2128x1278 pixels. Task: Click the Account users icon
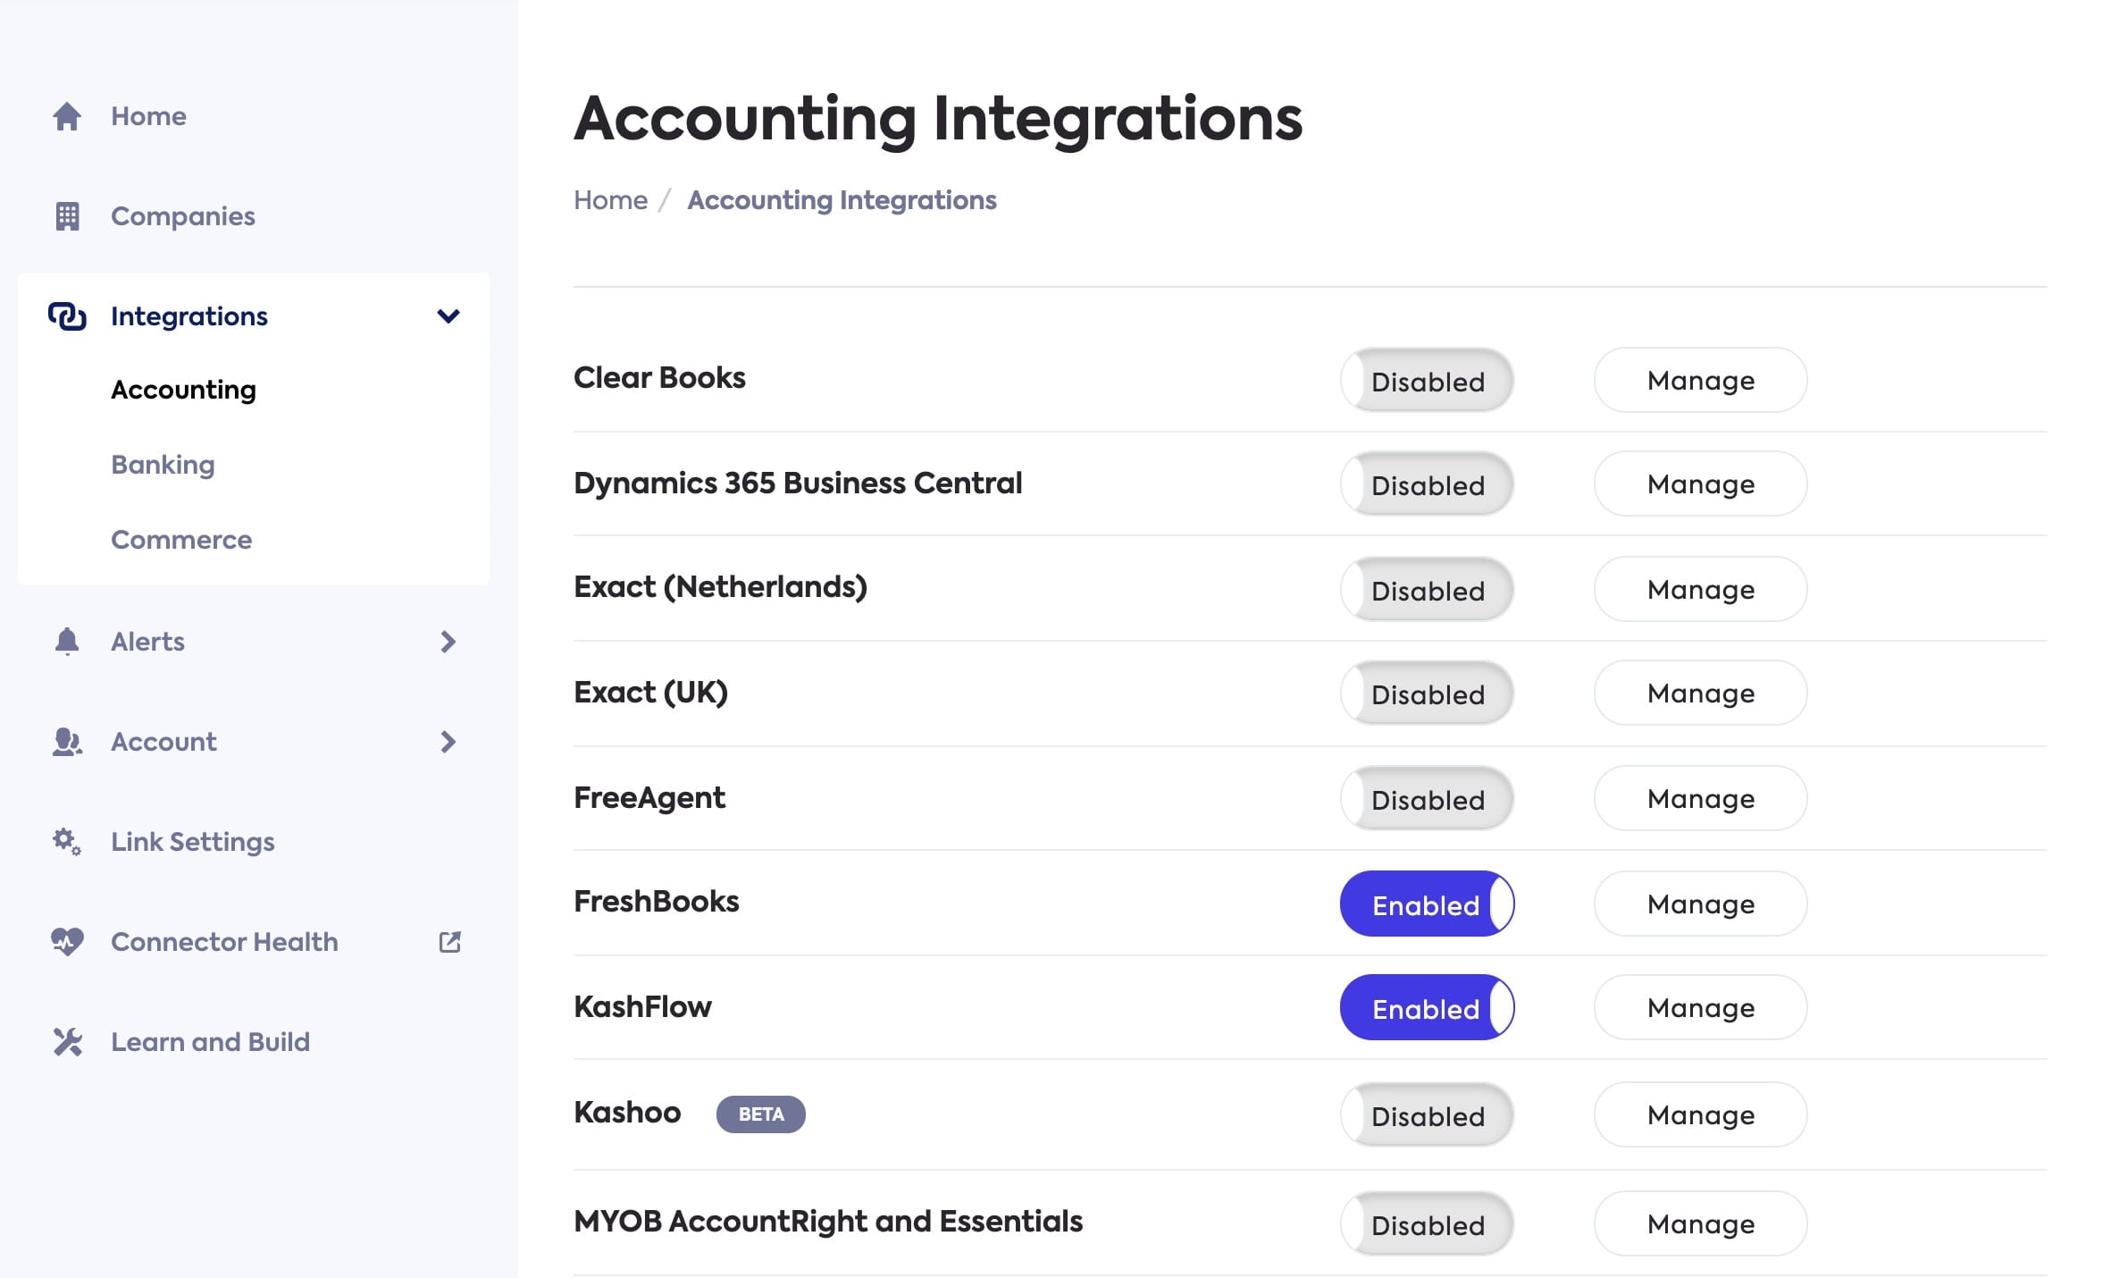tap(67, 742)
